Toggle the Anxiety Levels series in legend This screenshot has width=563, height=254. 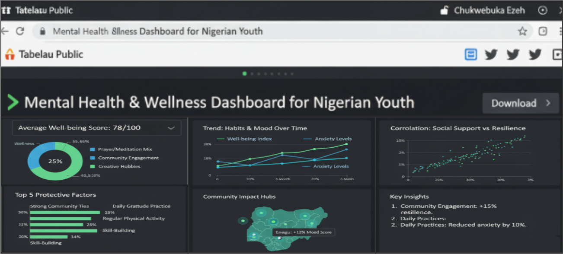333,139
